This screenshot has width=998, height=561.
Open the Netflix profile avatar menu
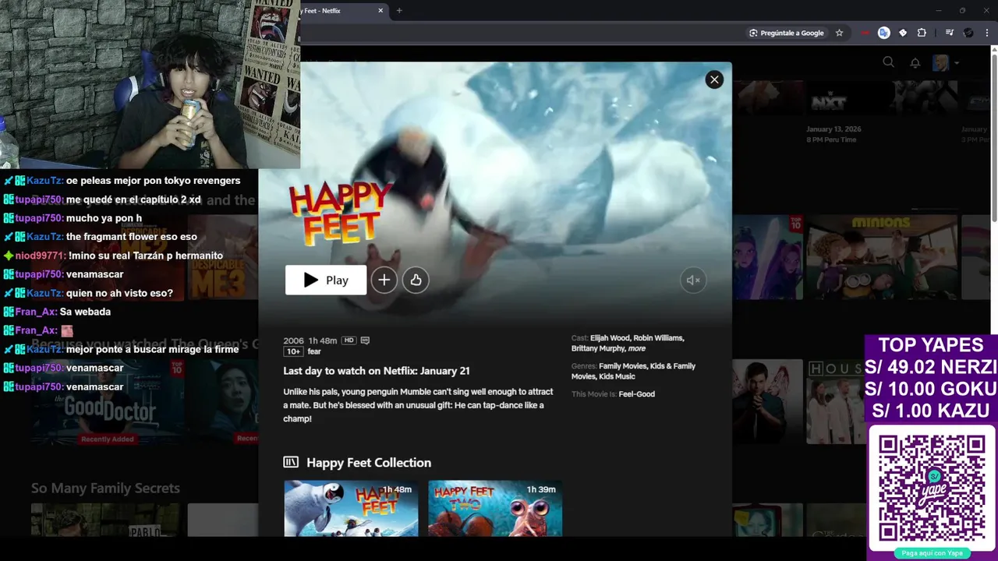tap(941, 62)
